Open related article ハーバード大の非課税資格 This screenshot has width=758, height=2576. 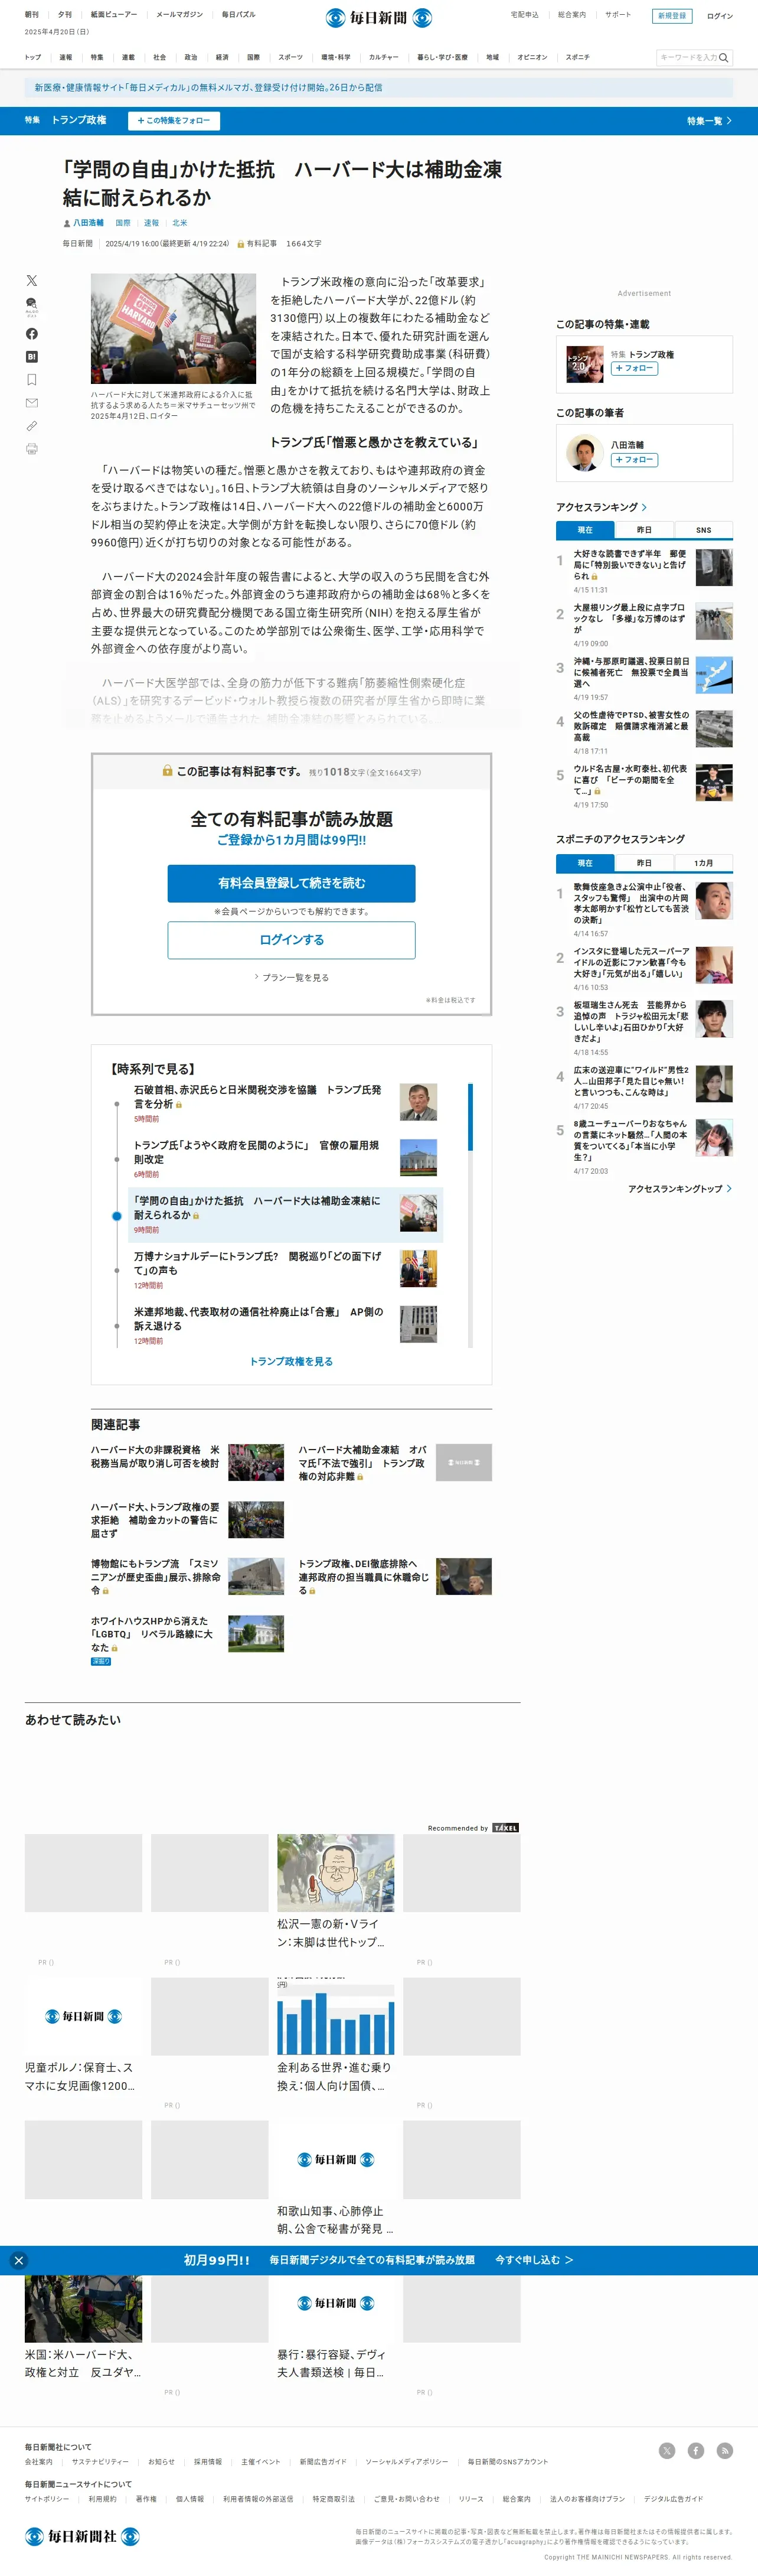[x=155, y=1456]
